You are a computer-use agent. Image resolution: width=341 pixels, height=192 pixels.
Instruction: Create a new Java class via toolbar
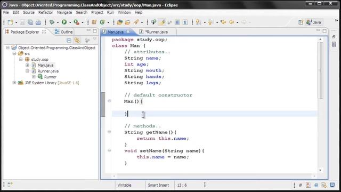click(102, 22)
